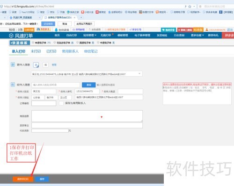
Task: Open the district dropdown showing 兰山区
Action: pyautogui.click(x=65, y=97)
